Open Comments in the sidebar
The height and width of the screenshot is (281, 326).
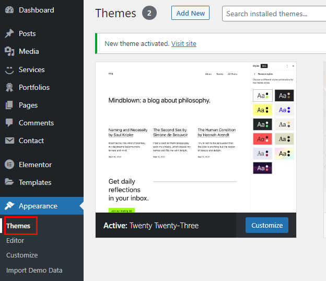[42, 123]
